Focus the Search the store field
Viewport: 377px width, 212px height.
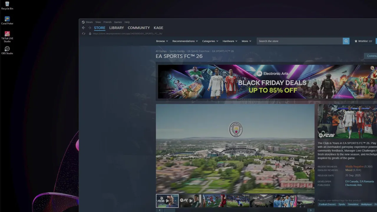pos(300,41)
